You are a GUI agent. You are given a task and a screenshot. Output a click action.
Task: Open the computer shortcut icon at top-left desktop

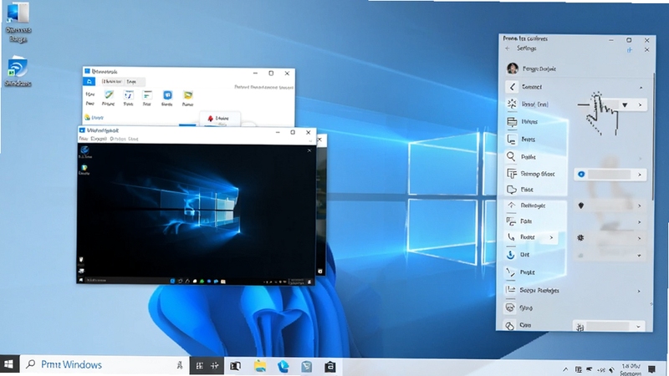tap(18, 23)
